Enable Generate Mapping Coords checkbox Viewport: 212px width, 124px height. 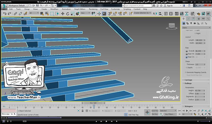pos(185,72)
